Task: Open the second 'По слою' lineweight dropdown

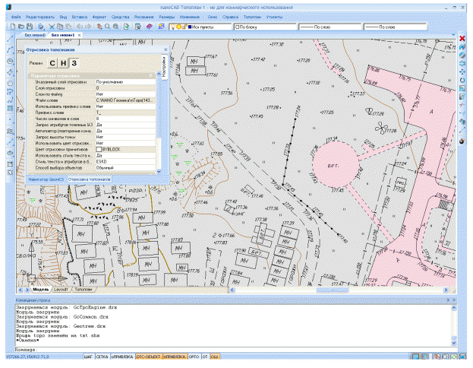Action: [395, 27]
